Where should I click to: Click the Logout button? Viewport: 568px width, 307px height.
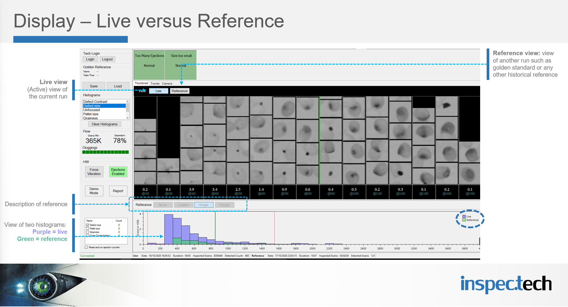(107, 59)
